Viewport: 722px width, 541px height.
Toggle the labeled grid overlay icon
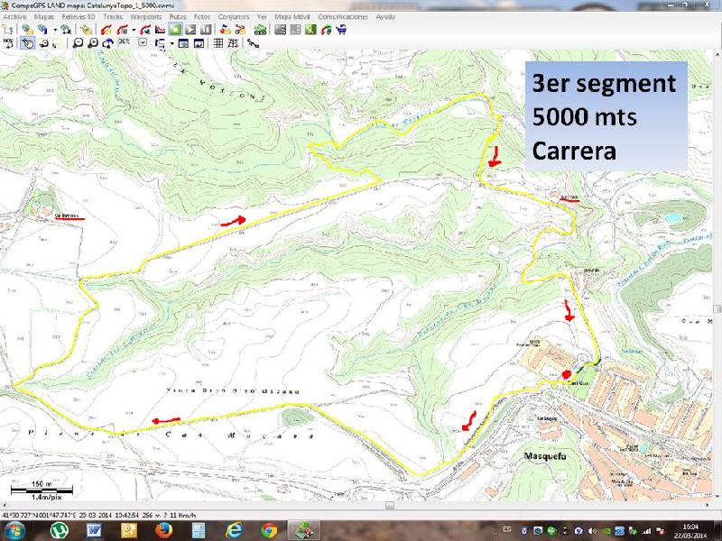point(232,42)
